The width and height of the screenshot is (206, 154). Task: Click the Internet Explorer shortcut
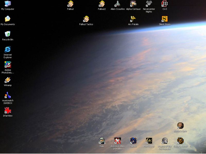[x=8, y=49]
